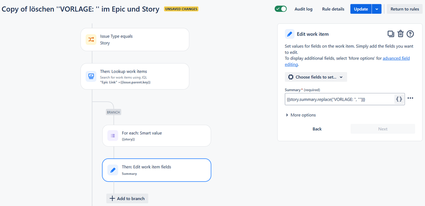The height and width of the screenshot is (206, 425).
Task: Toggle the rule enabled switch
Action: 281,9
